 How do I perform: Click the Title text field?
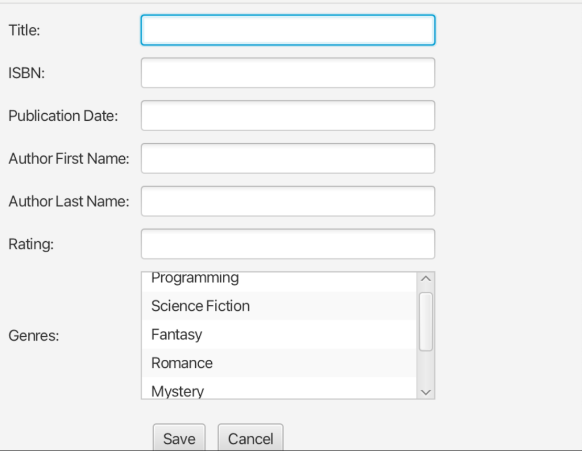tap(287, 30)
